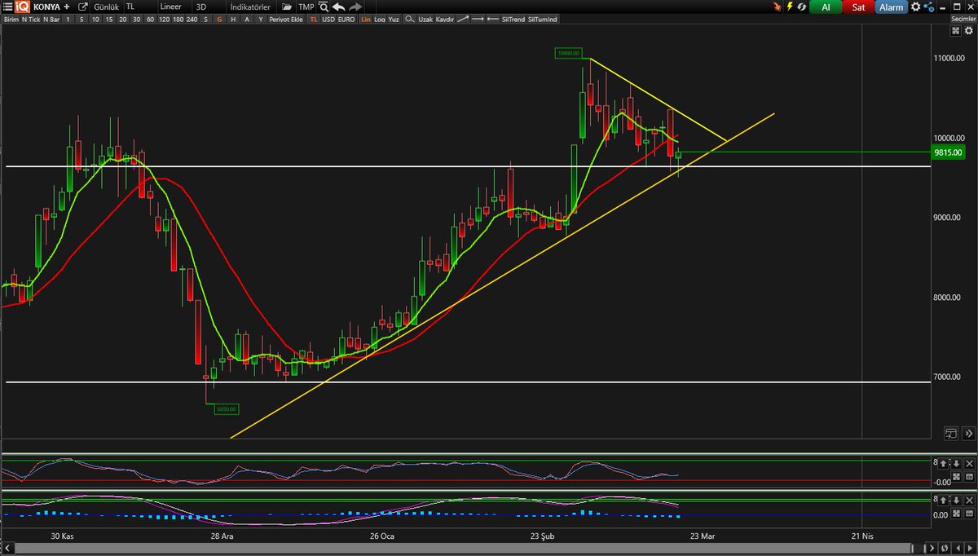This screenshot has height=556, width=978.
Task: Step timeline right with arrow
Action: (970, 548)
